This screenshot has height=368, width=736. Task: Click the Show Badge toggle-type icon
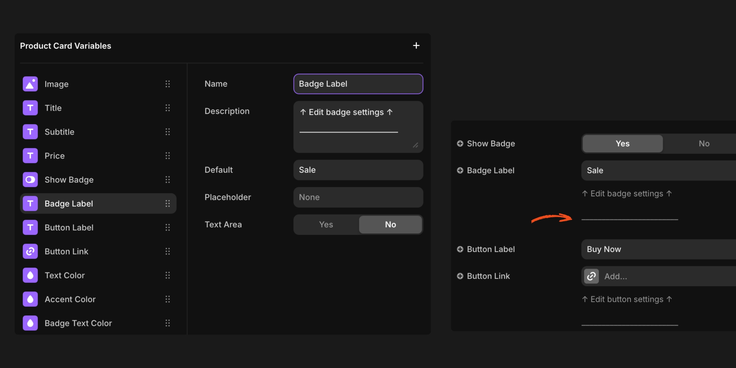point(30,179)
